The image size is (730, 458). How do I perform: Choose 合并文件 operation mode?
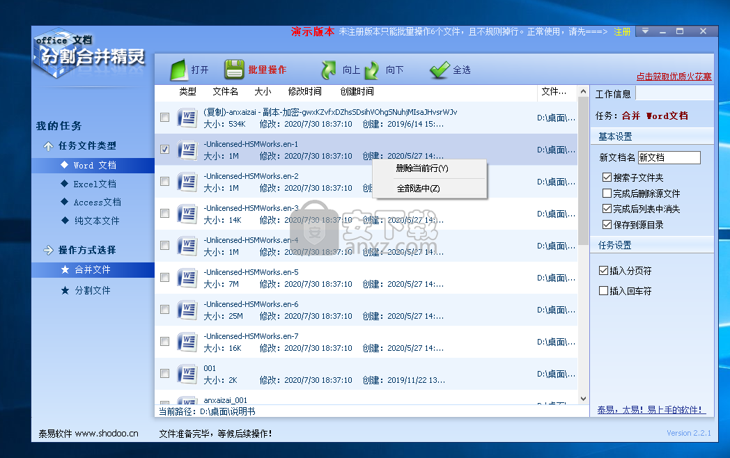point(93,269)
